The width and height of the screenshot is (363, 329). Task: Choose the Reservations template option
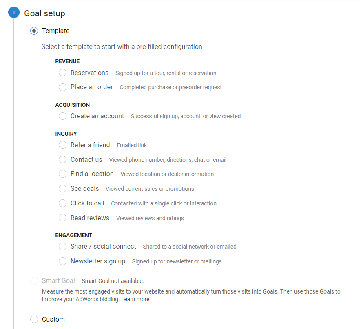pos(62,73)
